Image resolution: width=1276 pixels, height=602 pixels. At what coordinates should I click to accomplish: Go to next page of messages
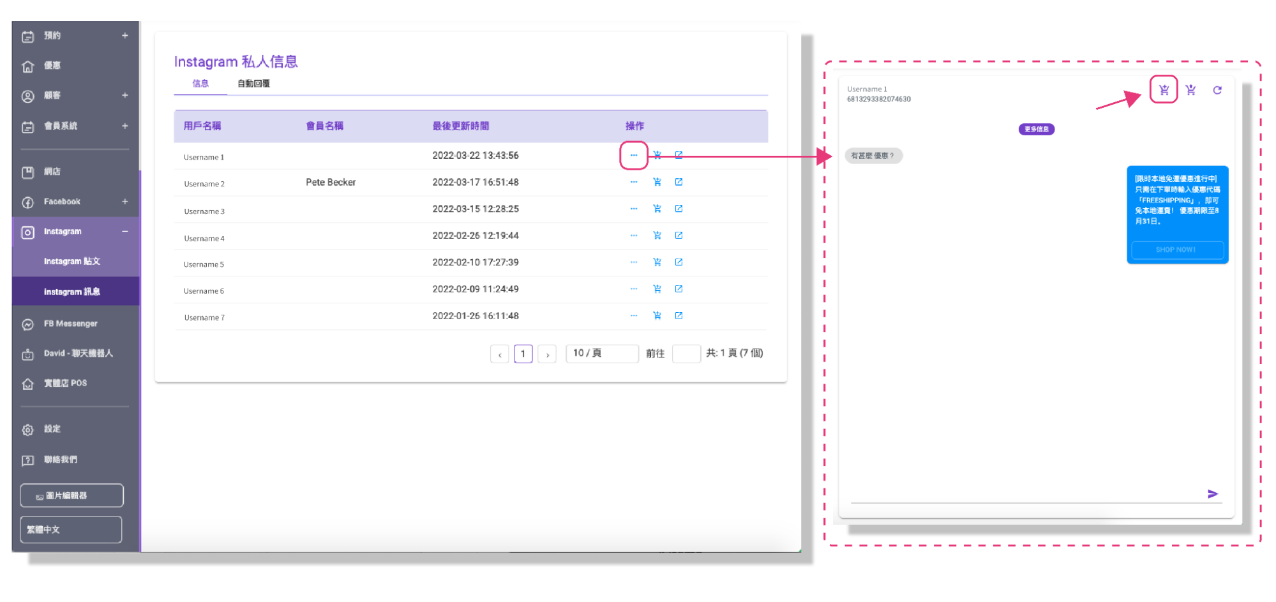coord(547,354)
